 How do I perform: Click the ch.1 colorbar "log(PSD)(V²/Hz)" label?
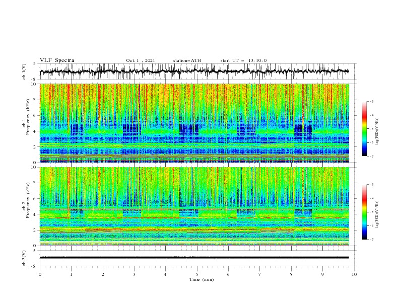pyautogui.click(x=377, y=131)
